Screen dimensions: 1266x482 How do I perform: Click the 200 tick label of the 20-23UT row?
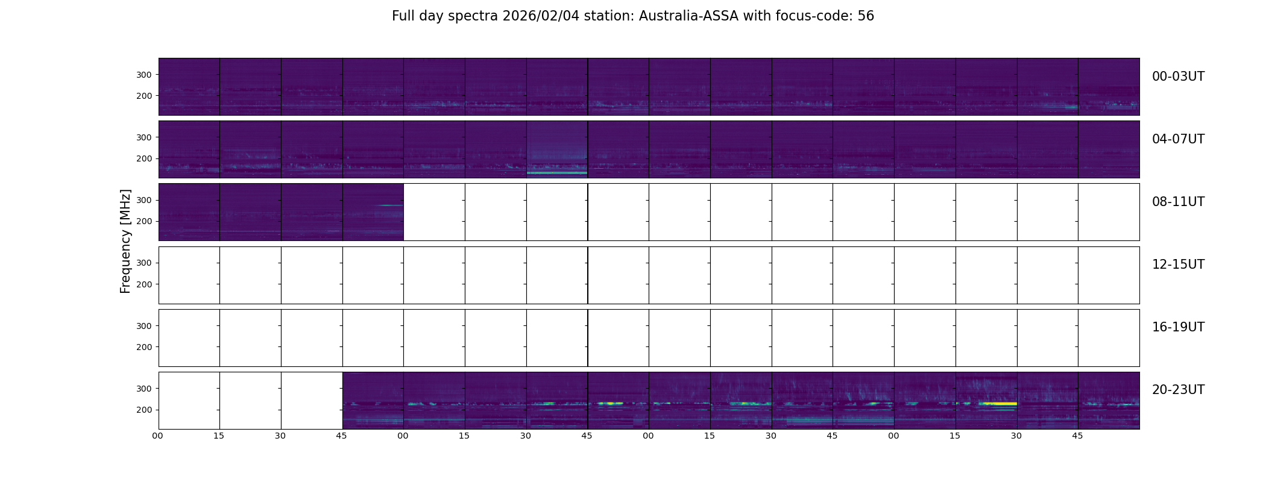(143, 410)
